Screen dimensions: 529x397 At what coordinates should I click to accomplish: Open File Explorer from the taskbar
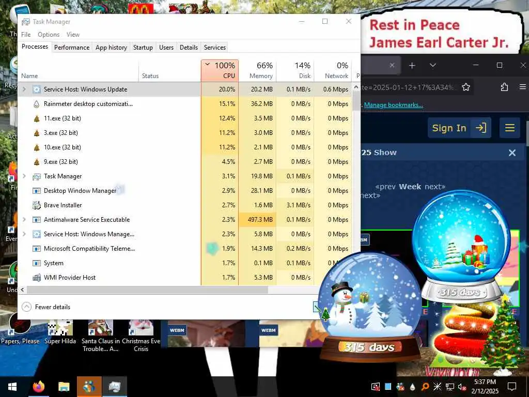coord(64,387)
